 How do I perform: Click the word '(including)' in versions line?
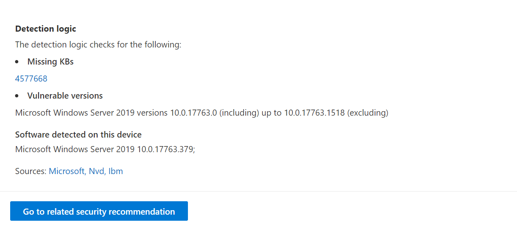click(x=239, y=113)
